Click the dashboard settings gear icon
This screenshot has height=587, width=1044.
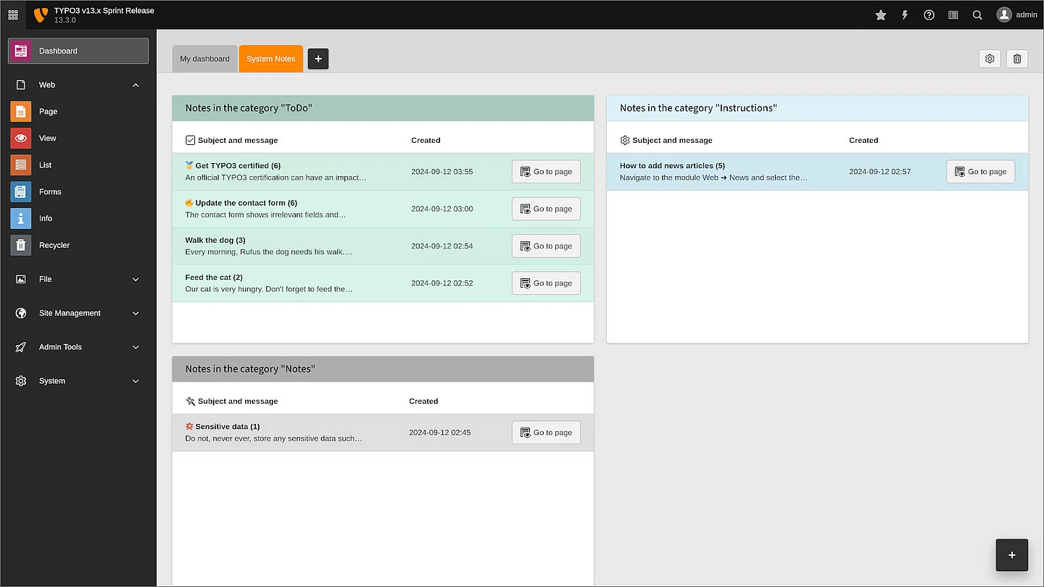click(x=990, y=59)
